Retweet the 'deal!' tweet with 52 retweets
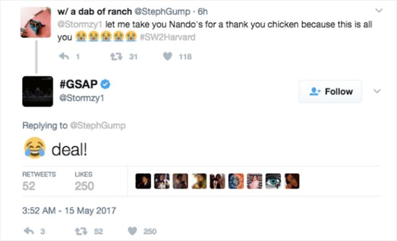Viewport: 397px width, 241px height. pyautogui.click(x=81, y=231)
